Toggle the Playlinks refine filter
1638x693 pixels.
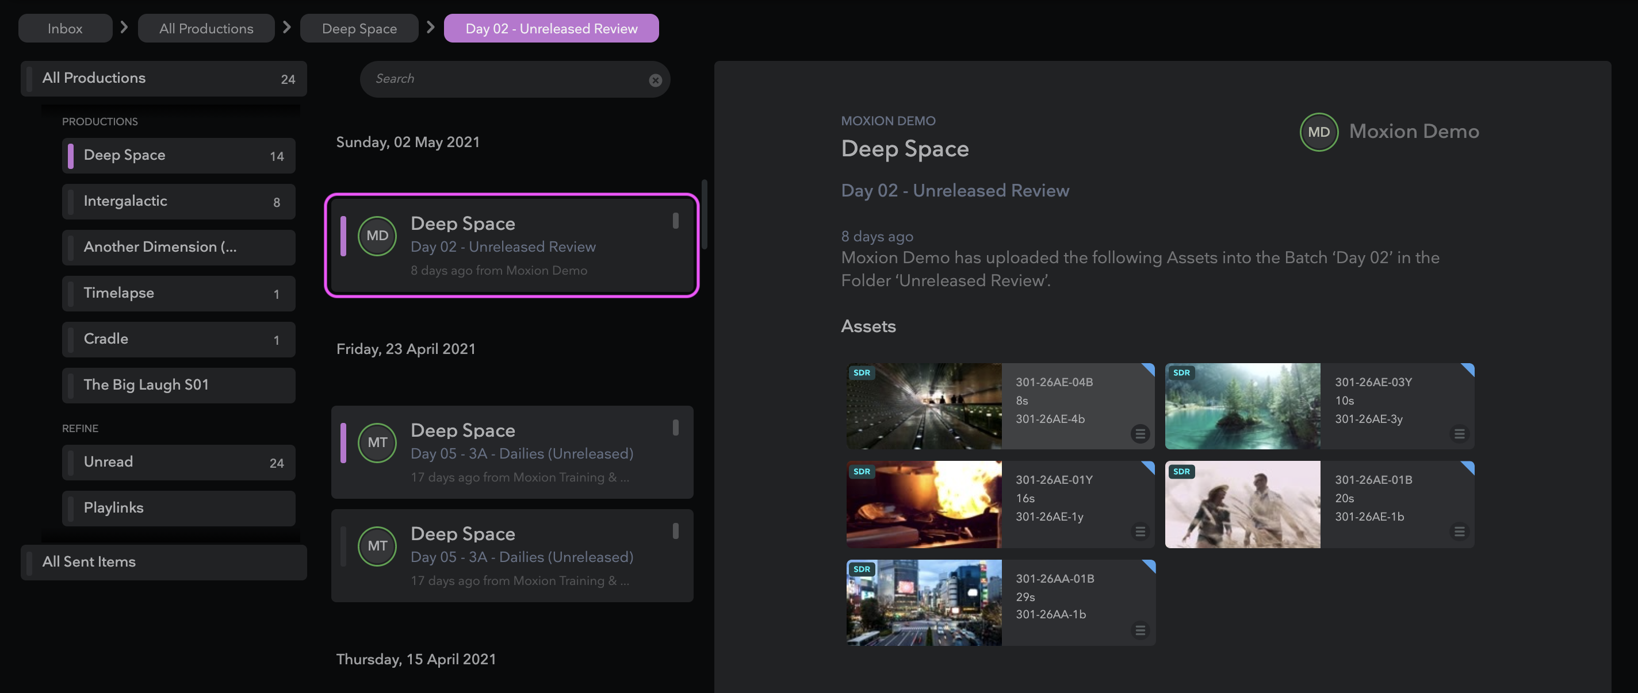(x=178, y=507)
